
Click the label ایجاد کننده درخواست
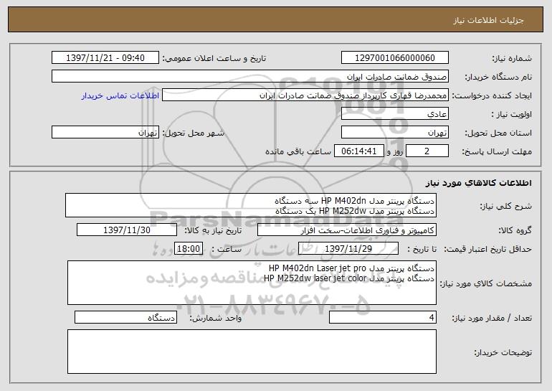point(492,95)
